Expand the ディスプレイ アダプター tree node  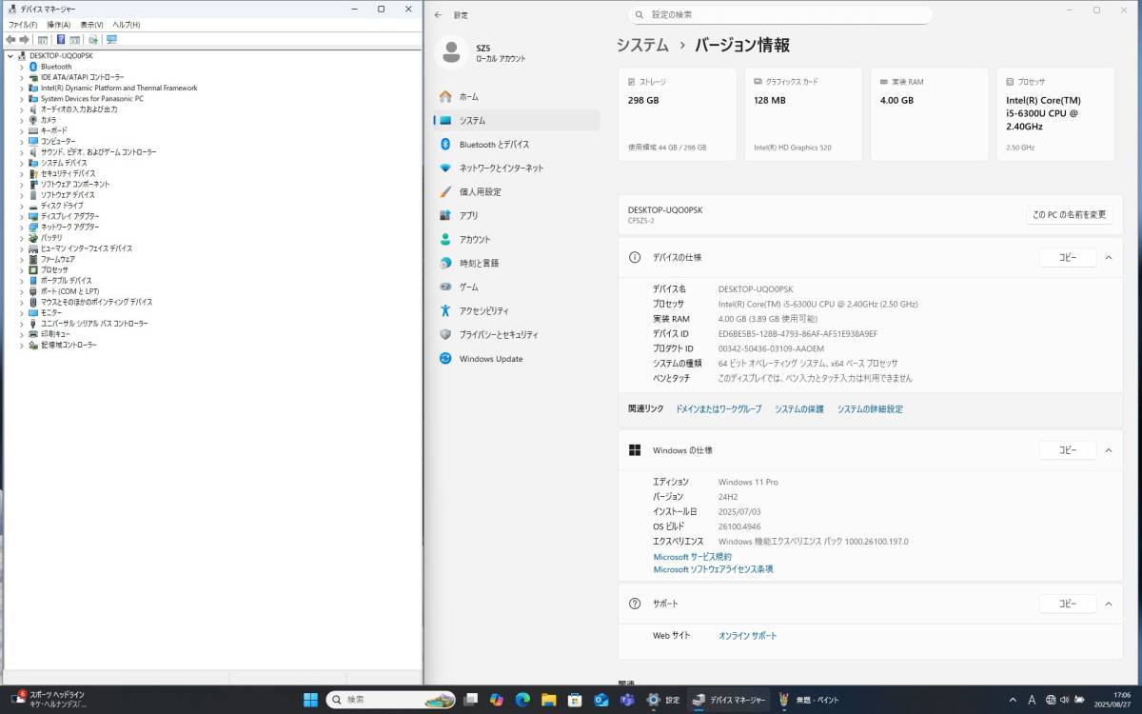[22, 216]
